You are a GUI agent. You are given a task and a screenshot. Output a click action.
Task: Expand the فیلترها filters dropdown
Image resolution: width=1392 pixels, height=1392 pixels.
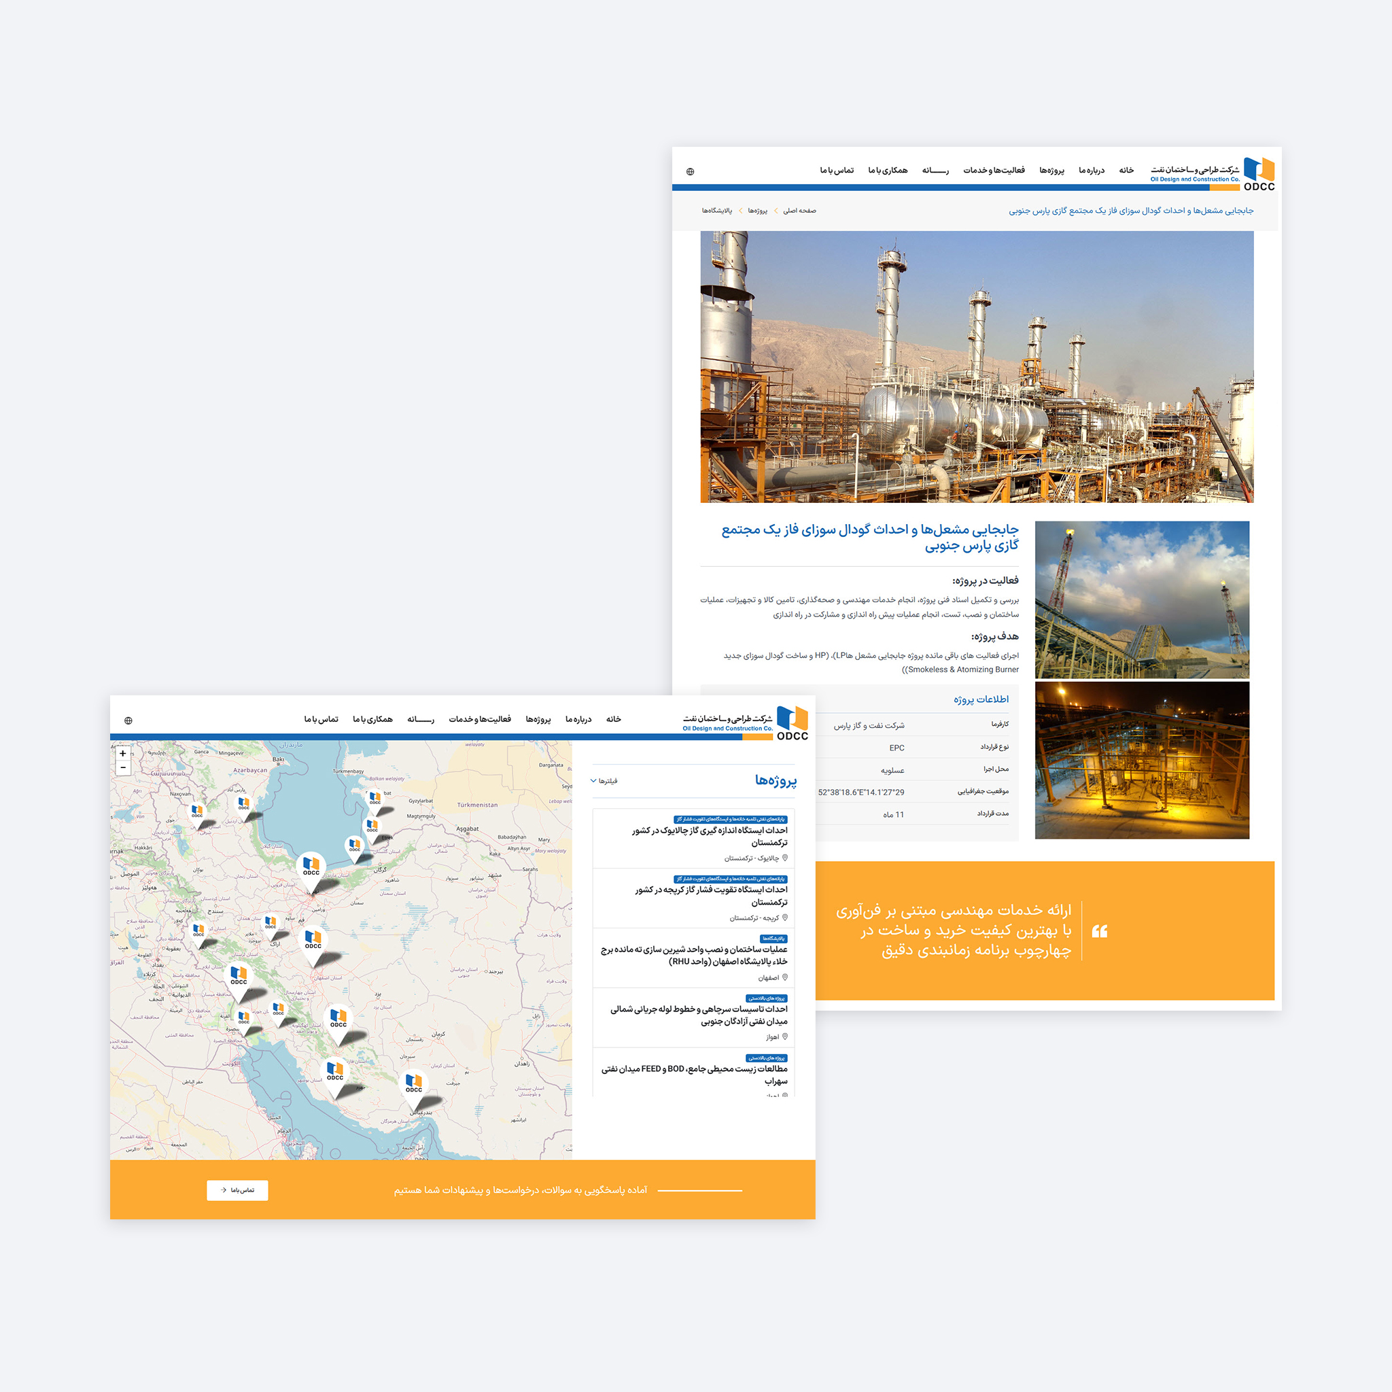604,781
